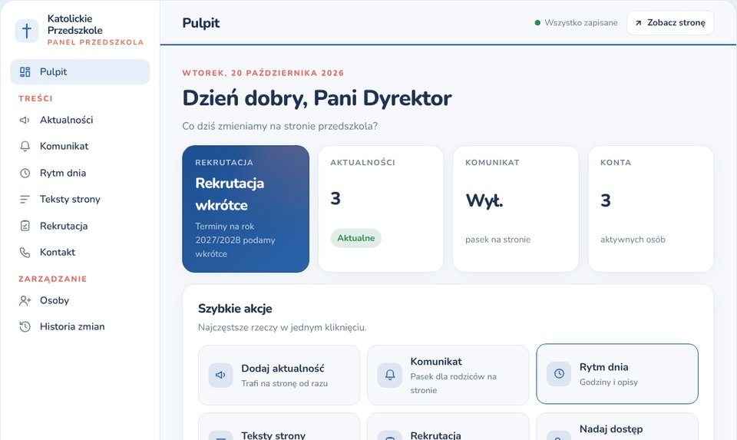This screenshot has width=737, height=440.
Task: Click the arrow icon in Zobacz stronę
Action: pyautogui.click(x=638, y=23)
